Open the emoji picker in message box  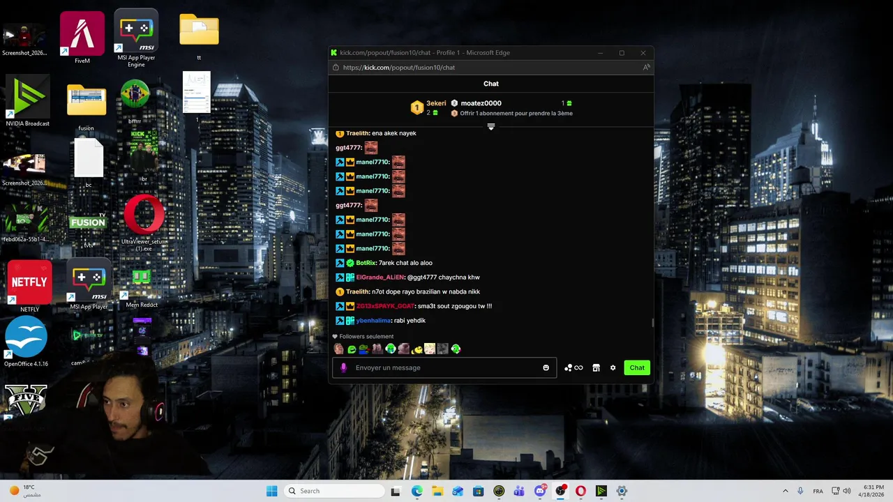(x=546, y=367)
